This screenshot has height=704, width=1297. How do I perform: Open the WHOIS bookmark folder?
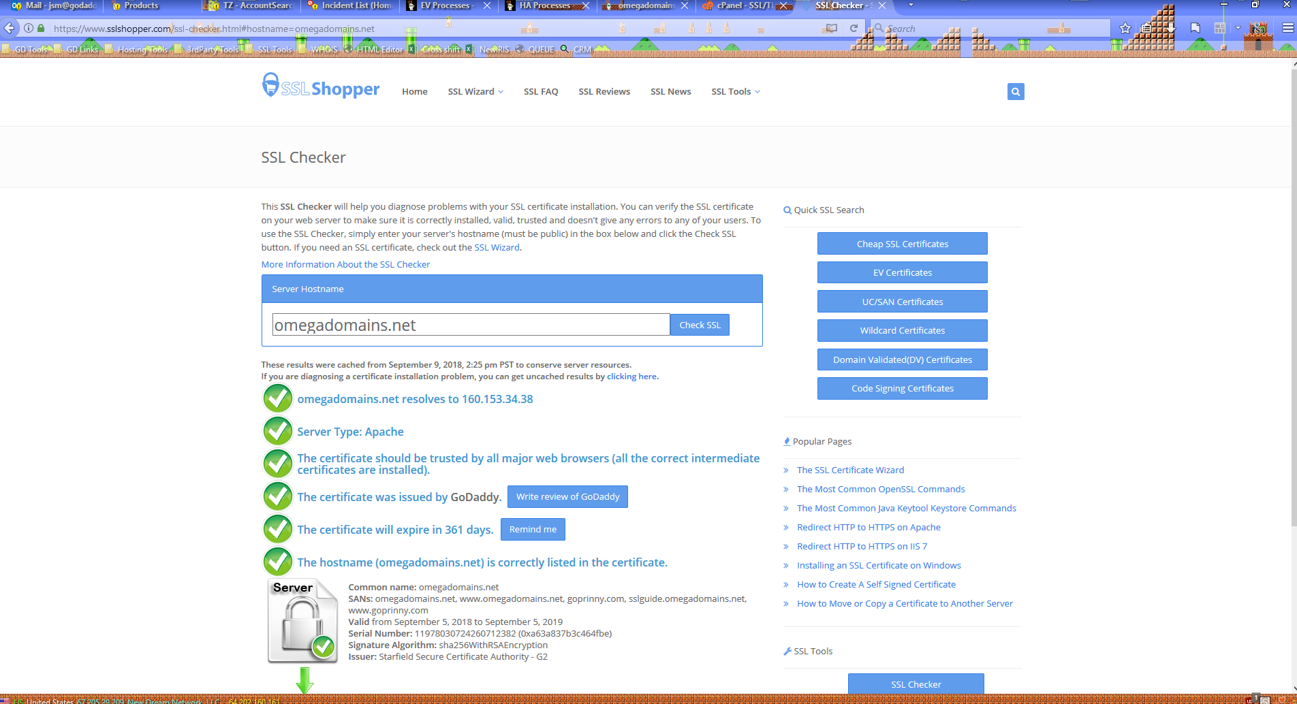pyautogui.click(x=318, y=49)
